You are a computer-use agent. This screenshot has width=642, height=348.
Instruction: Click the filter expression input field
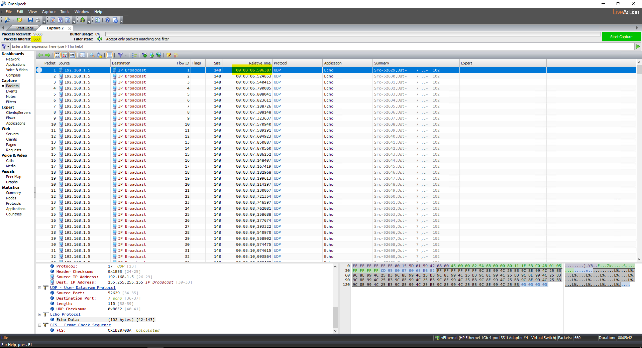coord(322,46)
